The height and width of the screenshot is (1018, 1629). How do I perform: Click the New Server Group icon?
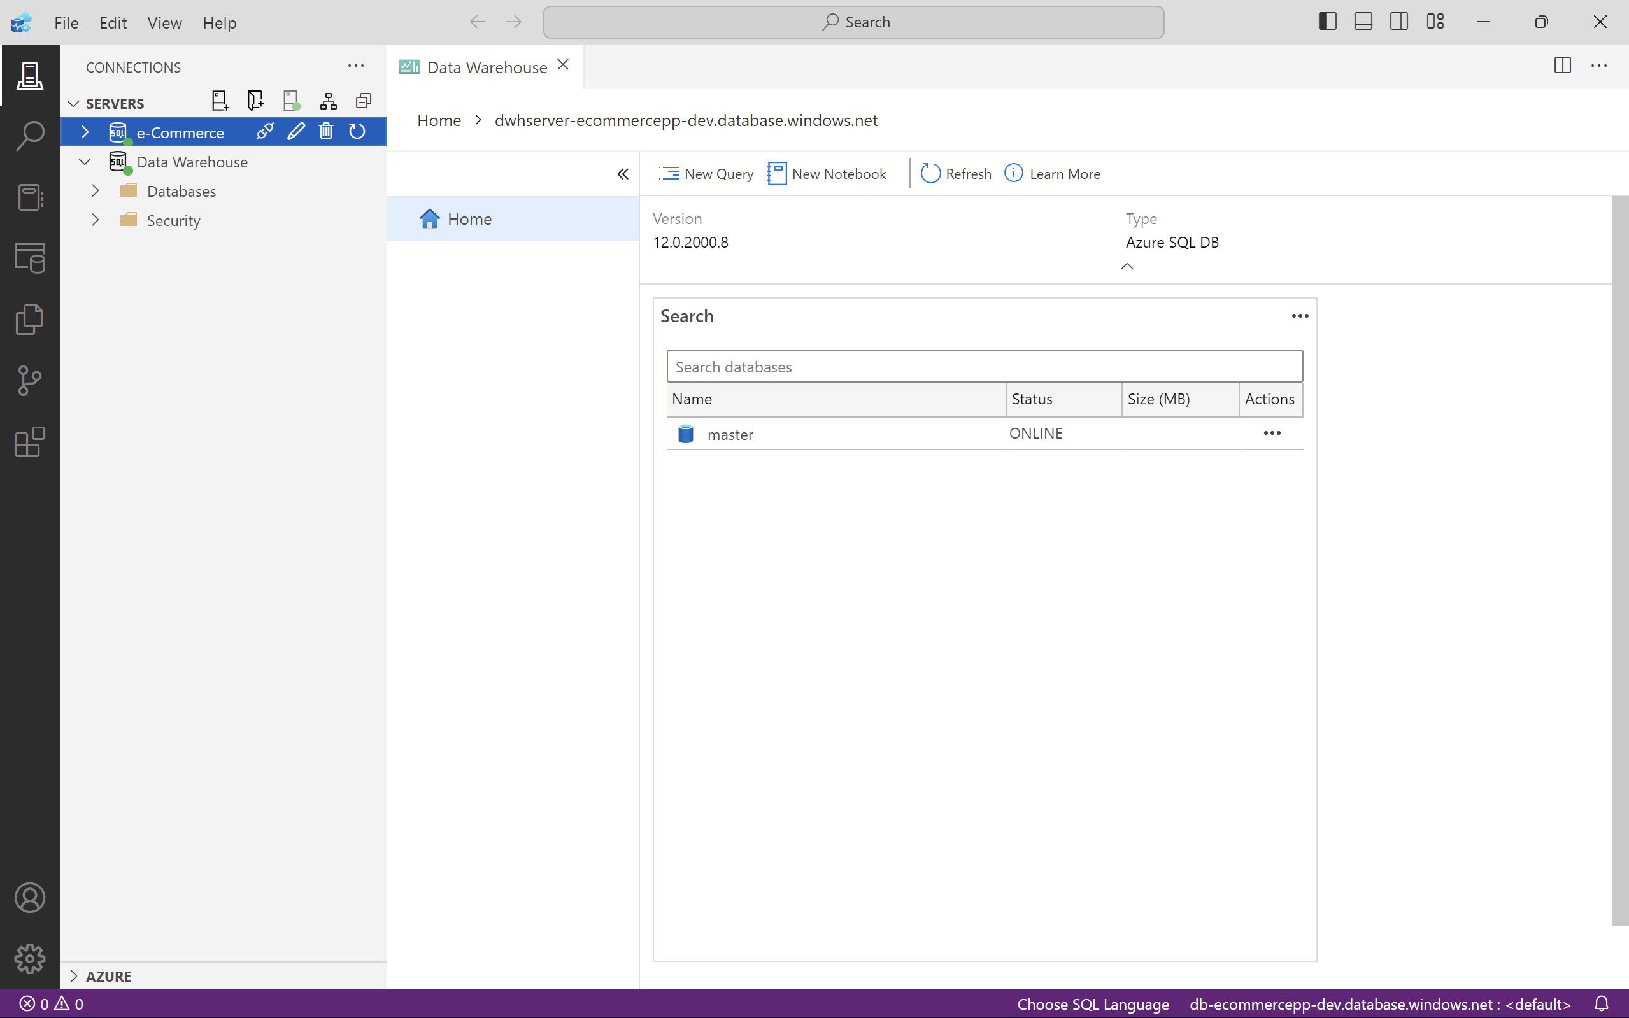[255, 102]
